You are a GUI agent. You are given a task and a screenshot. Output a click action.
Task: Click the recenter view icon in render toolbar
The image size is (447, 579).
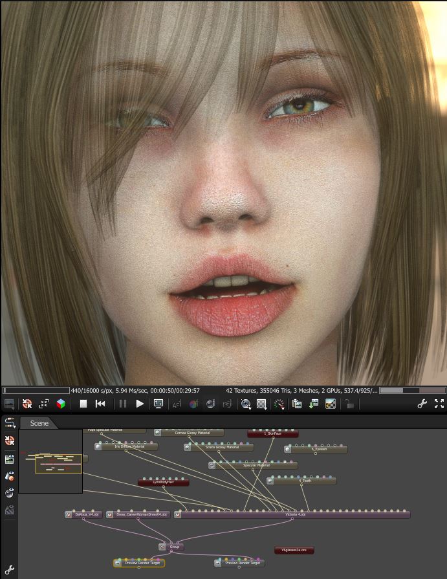point(27,404)
